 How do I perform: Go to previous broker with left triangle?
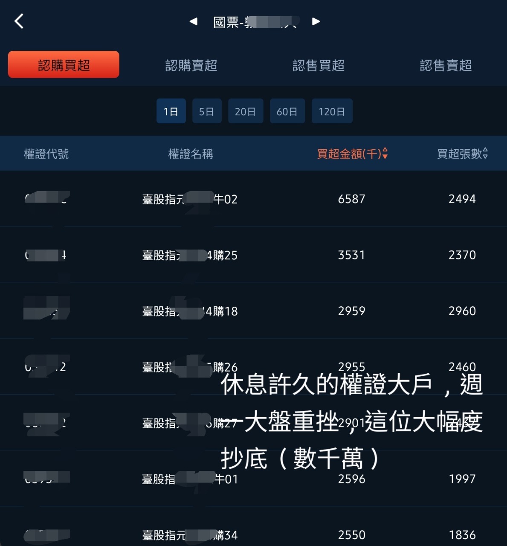pos(194,21)
